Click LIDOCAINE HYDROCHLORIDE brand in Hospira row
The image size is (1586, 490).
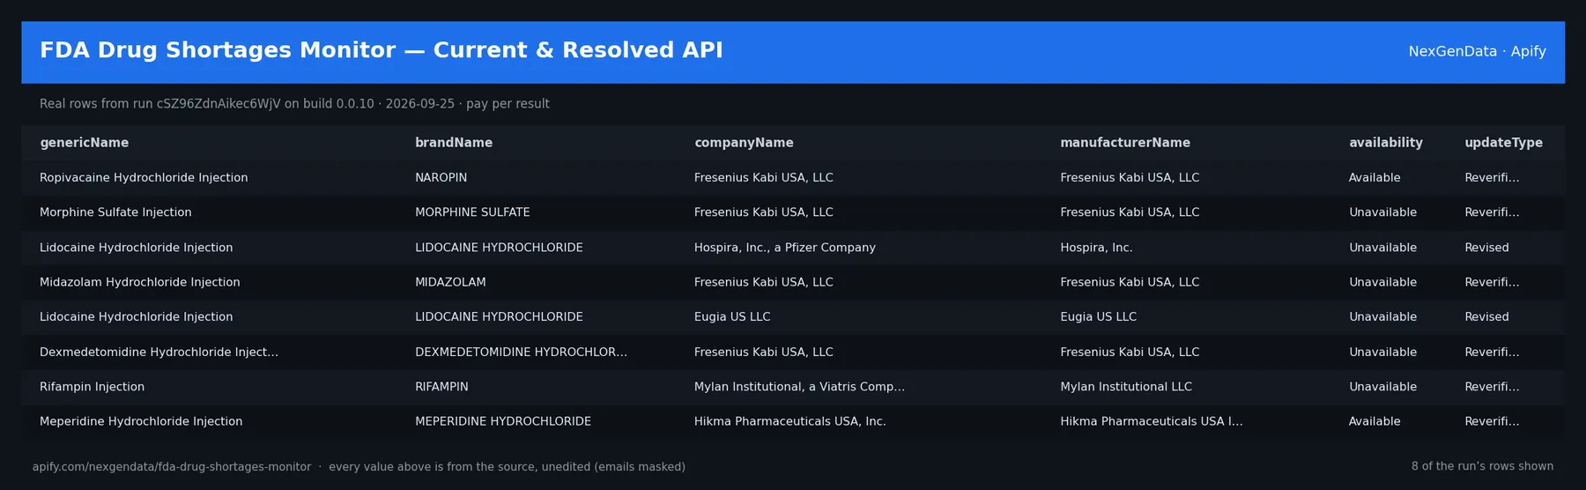coord(499,248)
